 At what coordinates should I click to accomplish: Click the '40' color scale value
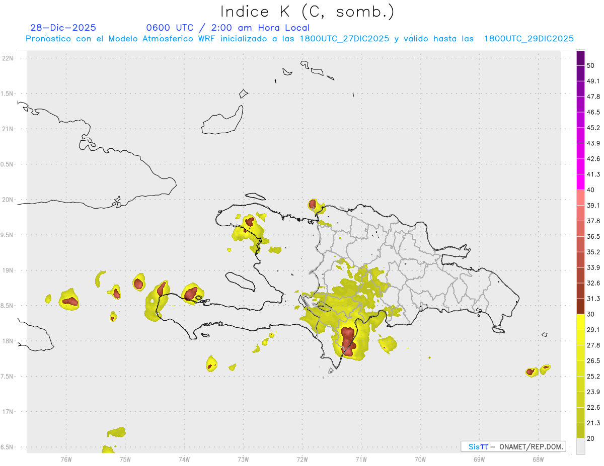(x=591, y=190)
